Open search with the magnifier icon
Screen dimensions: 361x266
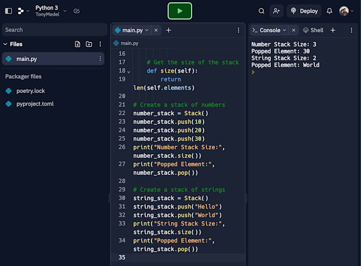click(x=261, y=11)
